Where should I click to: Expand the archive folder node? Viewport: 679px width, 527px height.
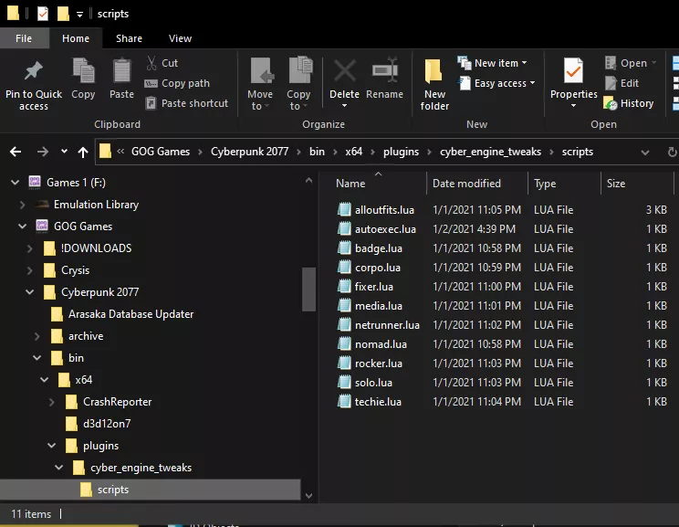tap(37, 336)
